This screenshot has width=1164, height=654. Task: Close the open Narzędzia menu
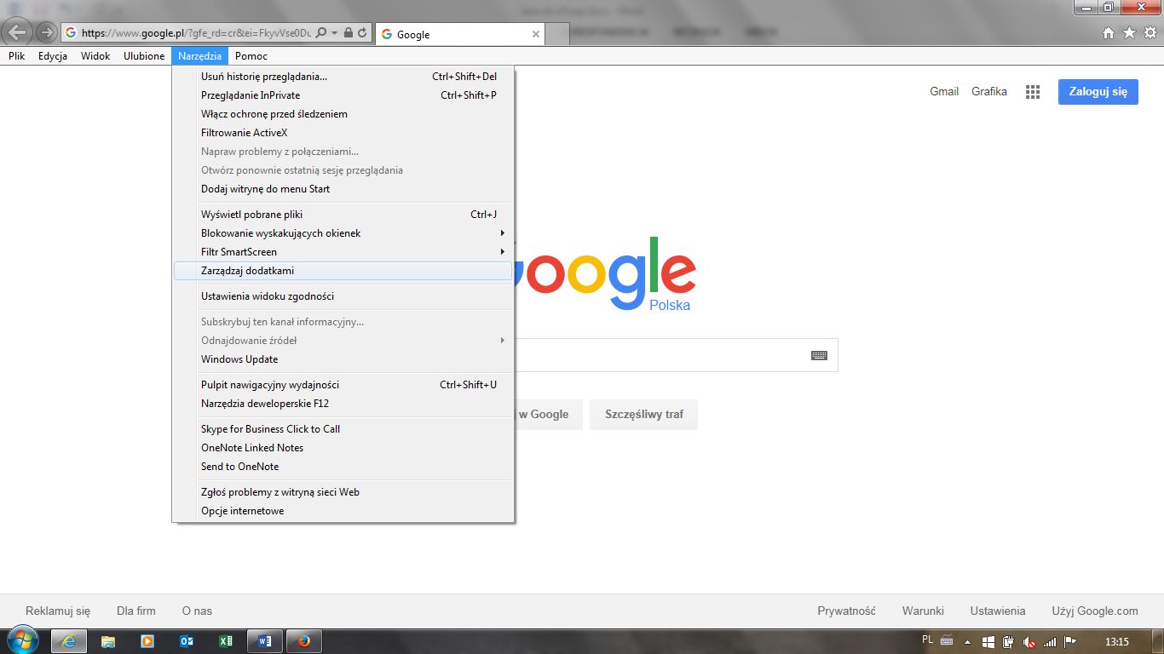point(199,56)
